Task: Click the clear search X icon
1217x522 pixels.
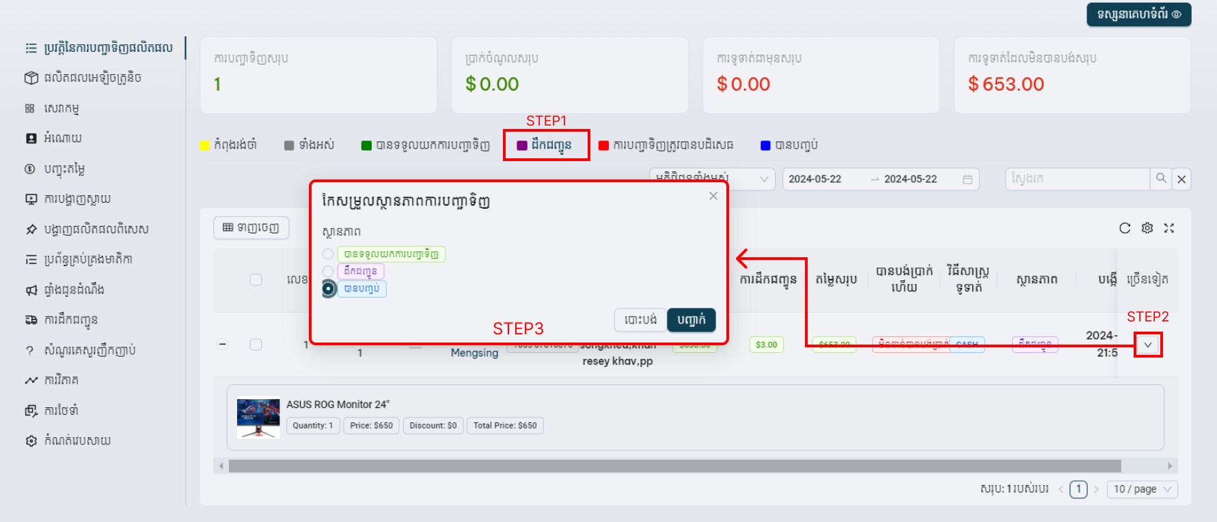Action: tap(1182, 179)
